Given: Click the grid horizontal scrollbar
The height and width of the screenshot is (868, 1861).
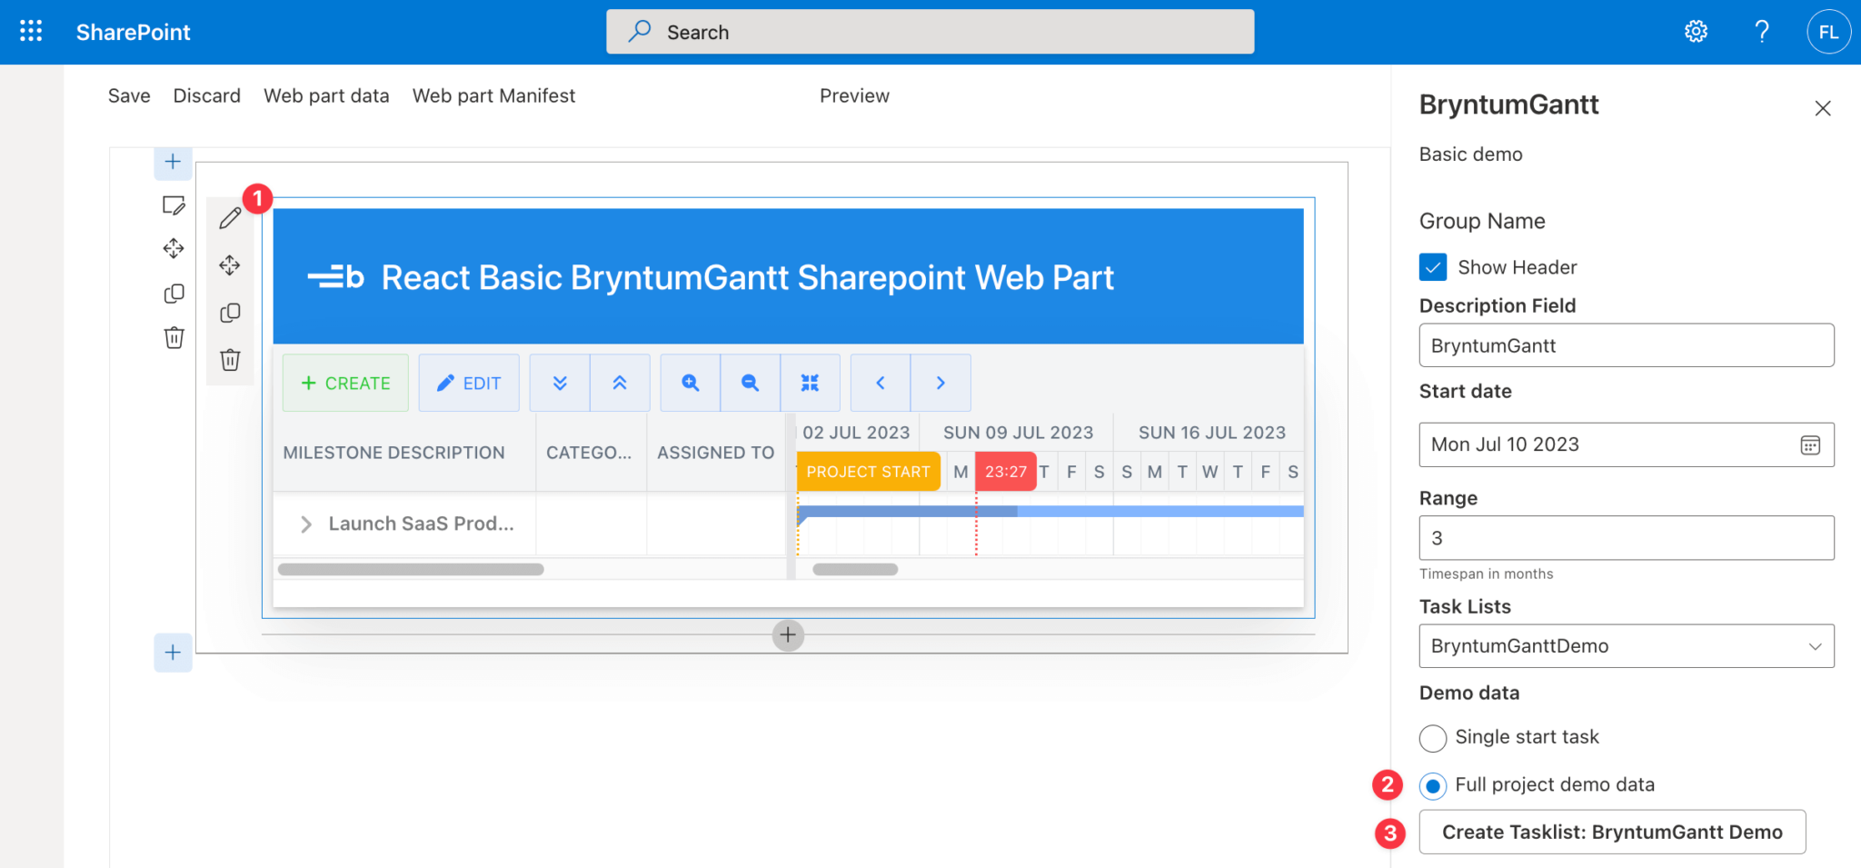Looking at the screenshot, I should pyautogui.click(x=411, y=569).
